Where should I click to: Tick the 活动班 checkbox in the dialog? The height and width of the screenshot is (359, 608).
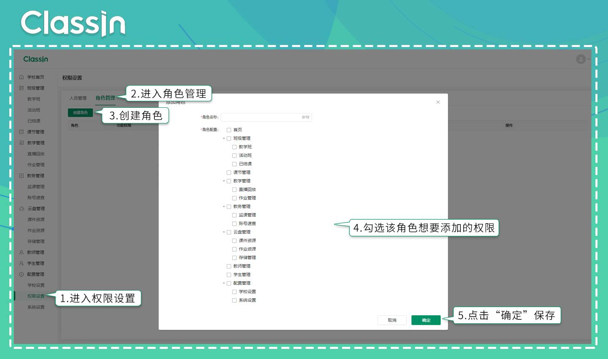(x=234, y=156)
